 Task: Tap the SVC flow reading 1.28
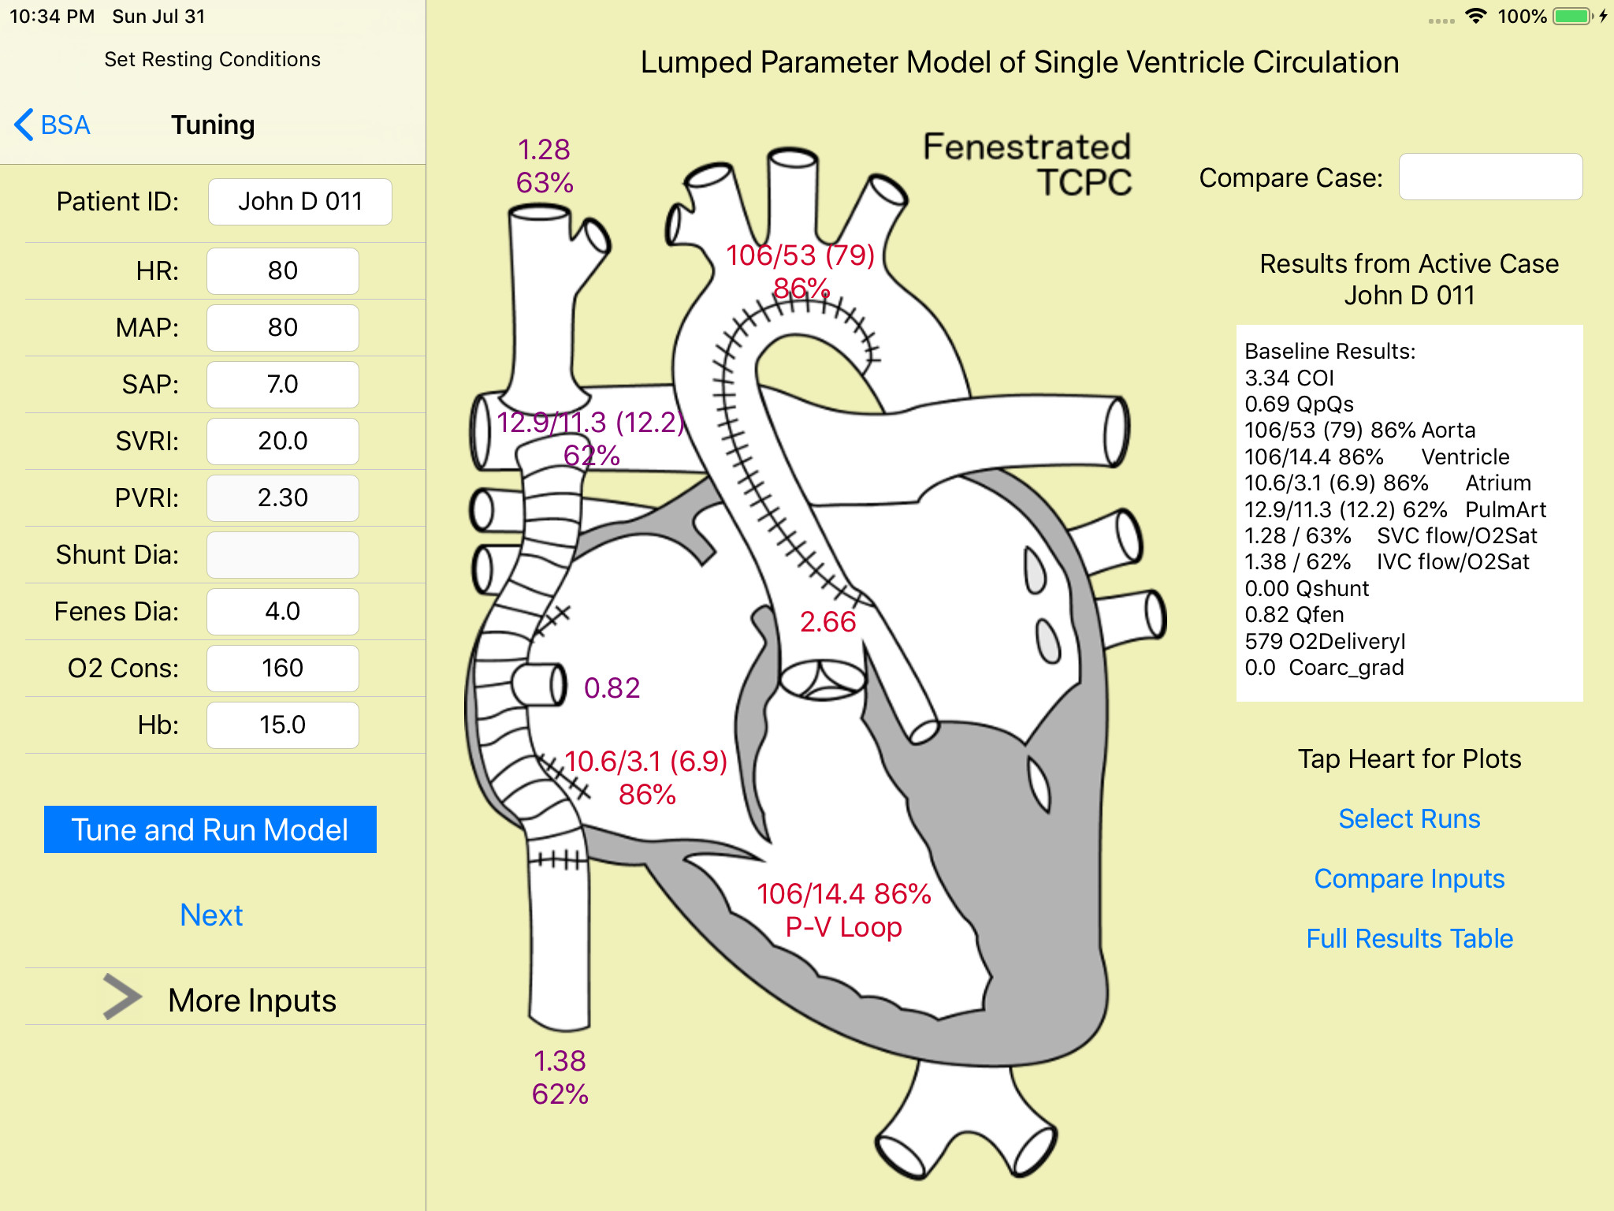[x=544, y=150]
